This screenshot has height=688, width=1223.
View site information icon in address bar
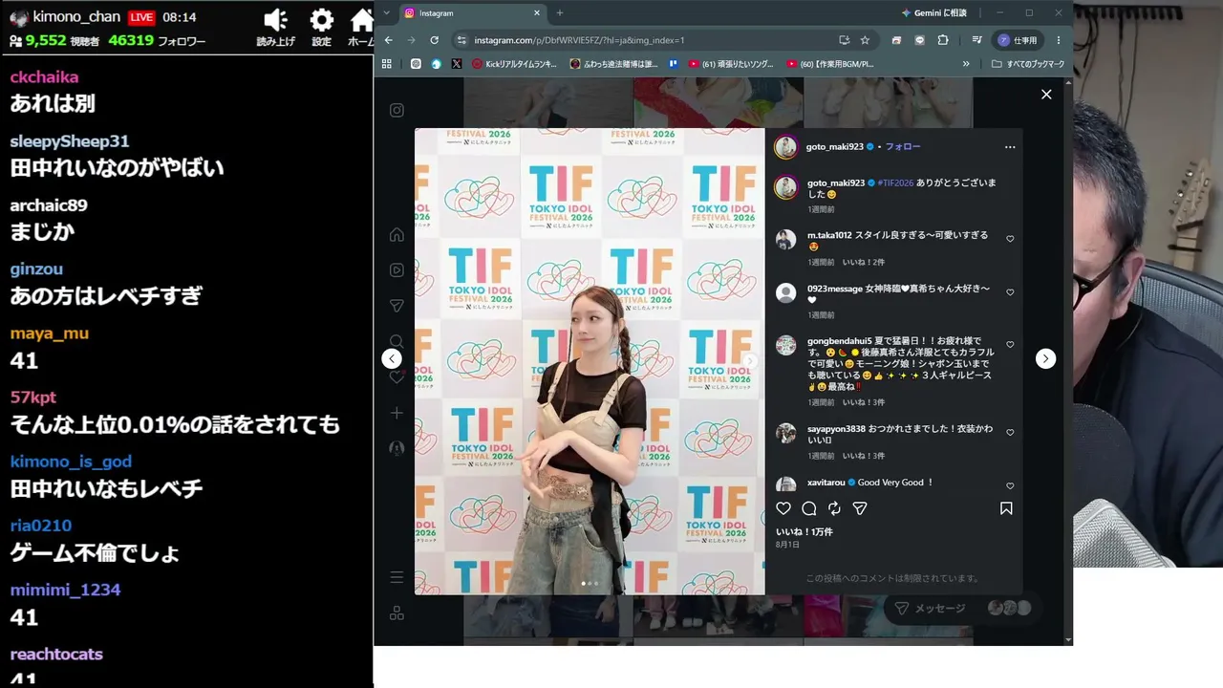click(x=461, y=40)
